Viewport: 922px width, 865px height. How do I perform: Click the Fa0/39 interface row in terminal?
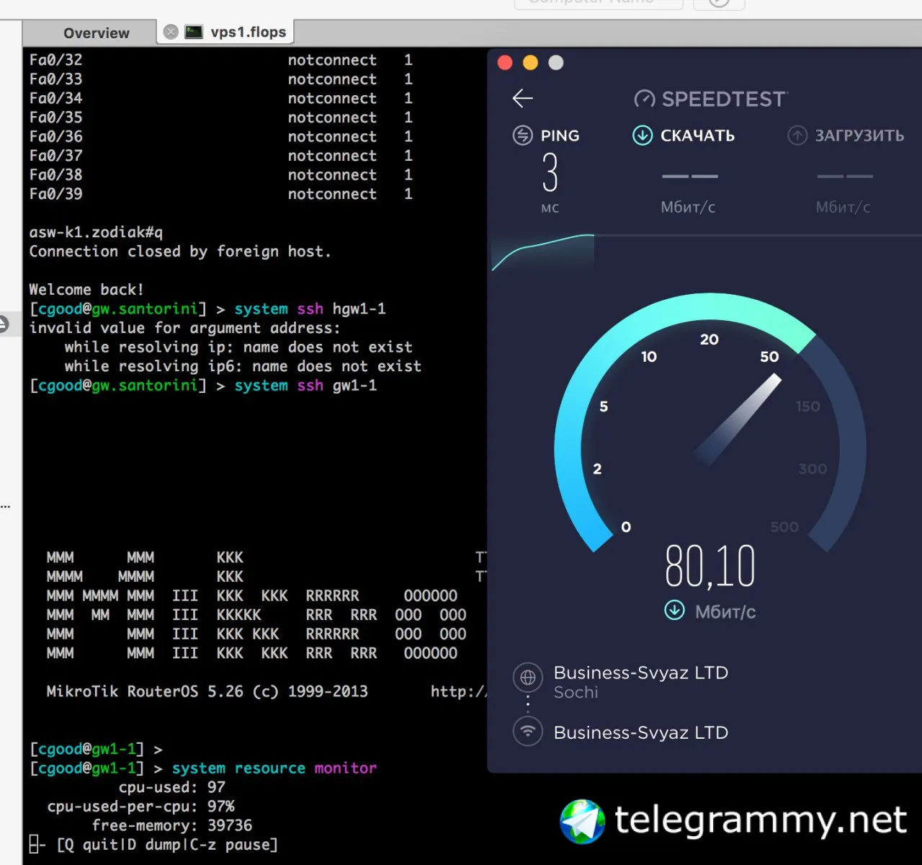click(221, 194)
